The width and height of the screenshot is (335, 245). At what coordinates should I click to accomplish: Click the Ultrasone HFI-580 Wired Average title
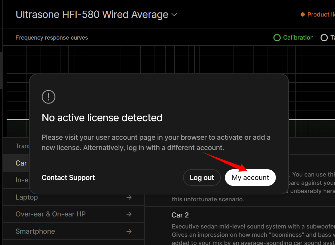(x=92, y=15)
